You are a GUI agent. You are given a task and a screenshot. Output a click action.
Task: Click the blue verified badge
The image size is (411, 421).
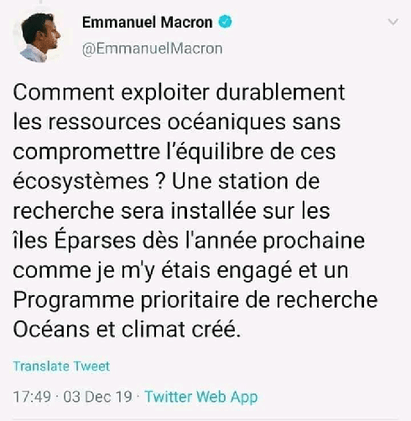click(x=225, y=22)
